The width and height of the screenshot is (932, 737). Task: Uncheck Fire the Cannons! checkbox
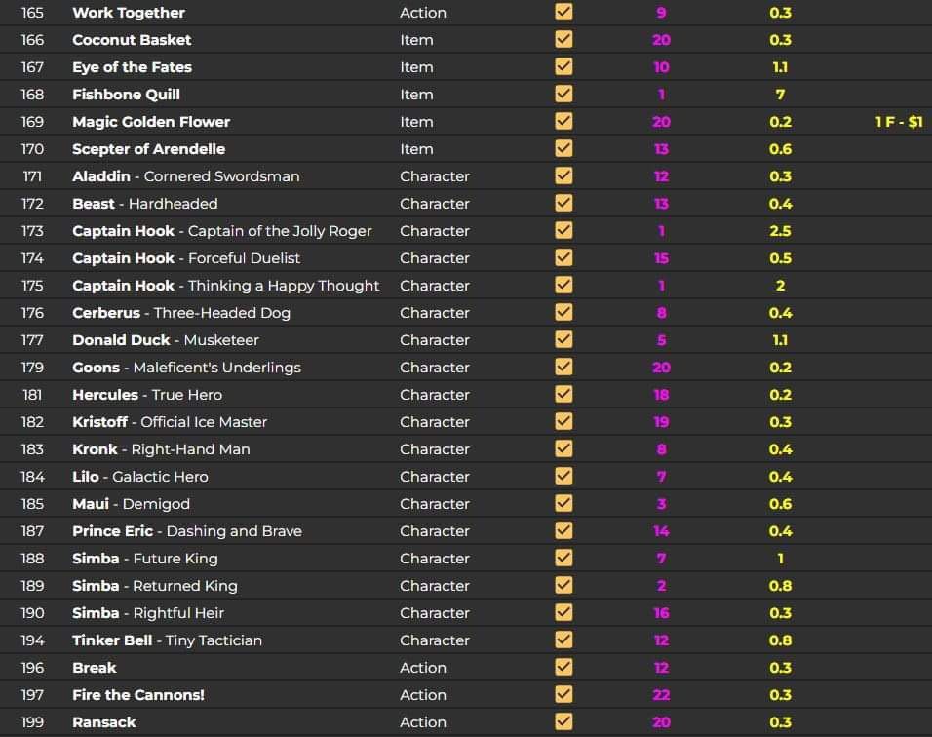click(563, 695)
